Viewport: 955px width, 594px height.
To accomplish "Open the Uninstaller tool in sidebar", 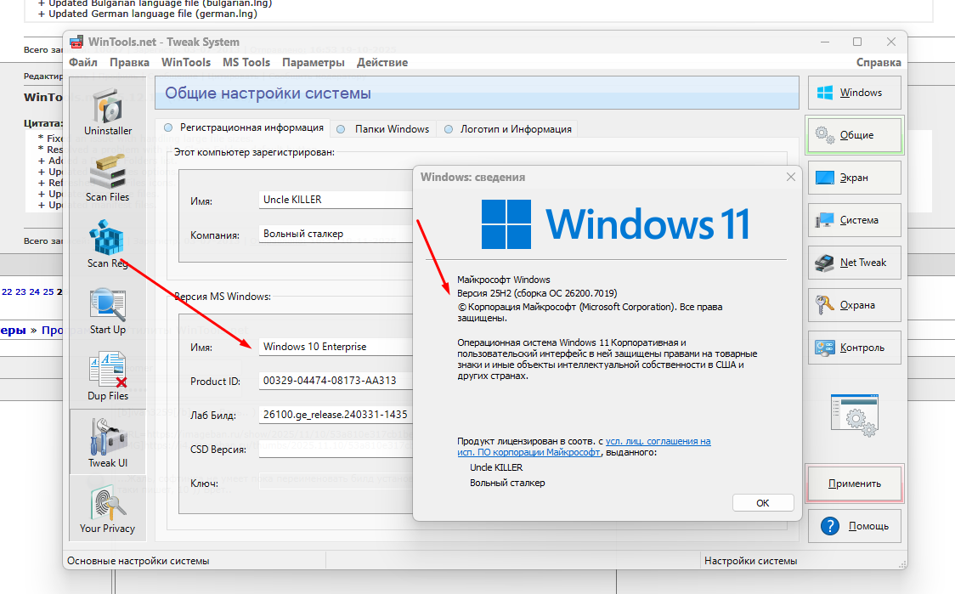I will point(108,112).
